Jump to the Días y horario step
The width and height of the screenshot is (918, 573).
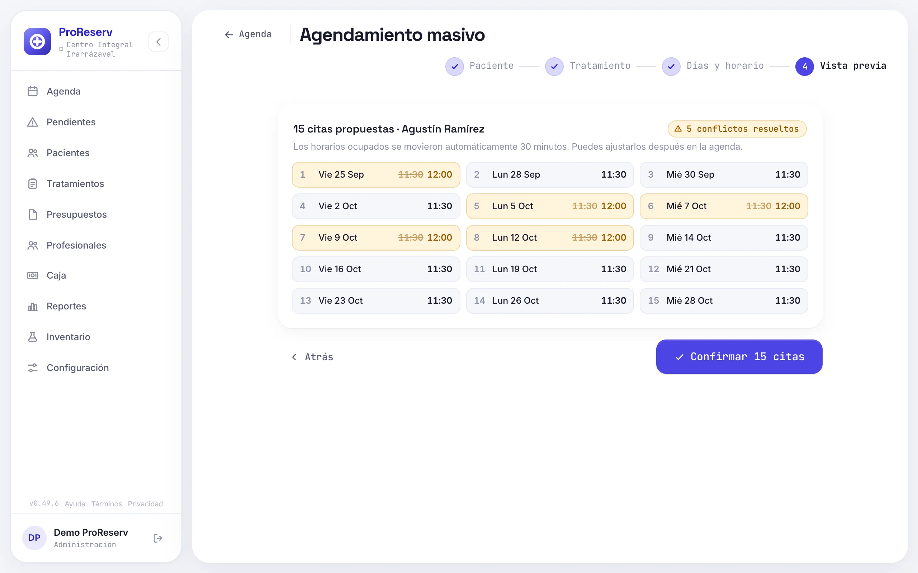(x=713, y=66)
